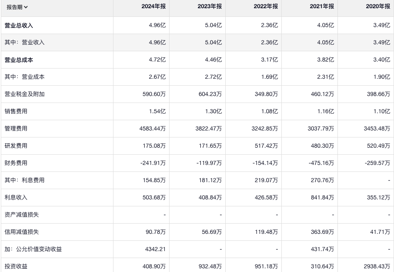
Task: Click the 投资收益 row label
Action: (16, 267)
